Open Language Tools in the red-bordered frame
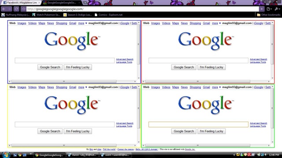This screenshot has width=282, height=158. tap(258, 62)
